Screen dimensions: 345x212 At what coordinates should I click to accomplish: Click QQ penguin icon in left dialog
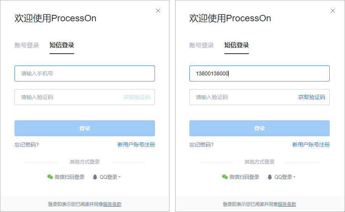coord(95,177)
